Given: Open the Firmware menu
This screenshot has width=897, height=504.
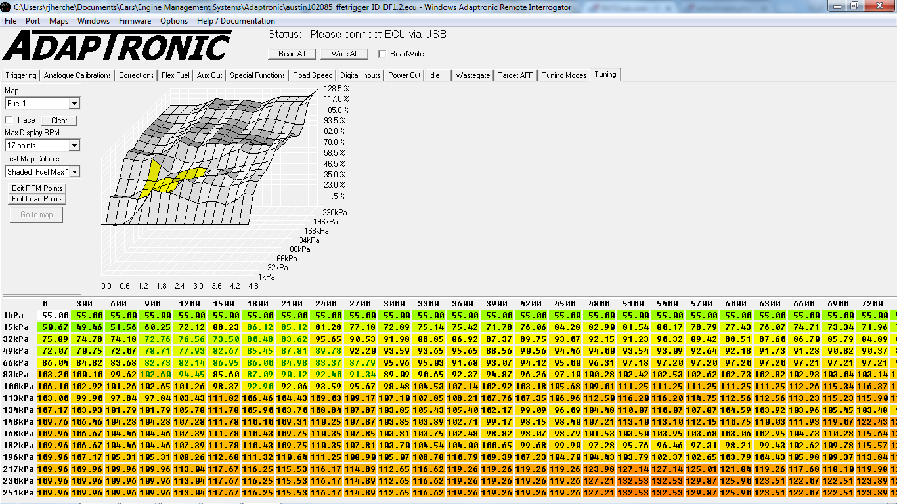Looking at the screenshot, I should tap(135, 21).
